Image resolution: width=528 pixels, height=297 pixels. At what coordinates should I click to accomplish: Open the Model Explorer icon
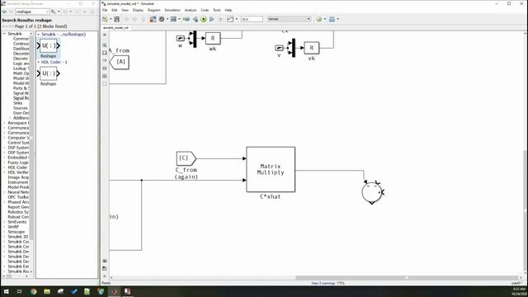tap(173, 19)
